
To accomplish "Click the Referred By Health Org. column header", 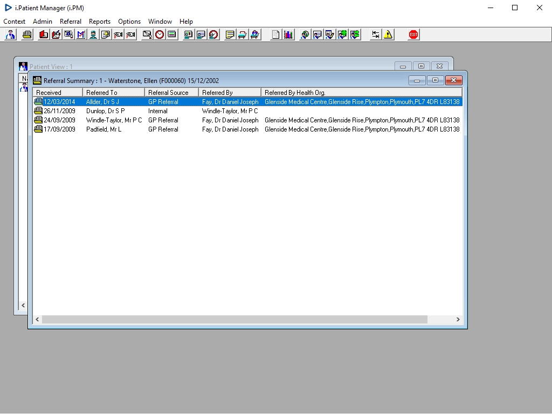I will 362,93.
